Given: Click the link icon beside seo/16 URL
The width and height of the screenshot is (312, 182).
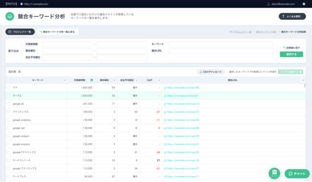Looking at the screenshot, I should point(165,160).
